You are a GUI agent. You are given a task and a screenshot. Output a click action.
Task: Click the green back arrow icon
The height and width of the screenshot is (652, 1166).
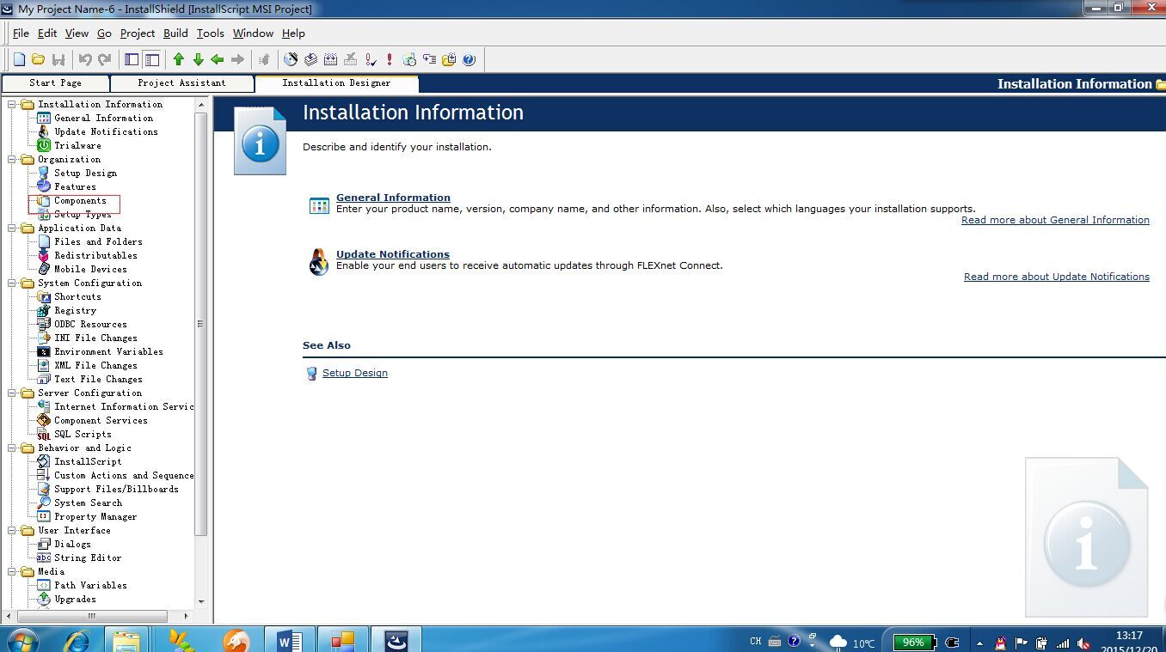[218, 59]
